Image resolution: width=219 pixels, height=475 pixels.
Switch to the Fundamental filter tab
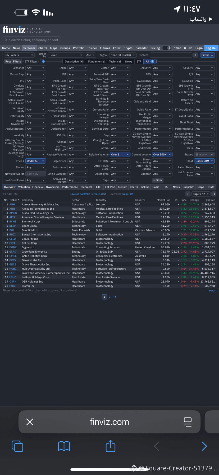(96, 61)
